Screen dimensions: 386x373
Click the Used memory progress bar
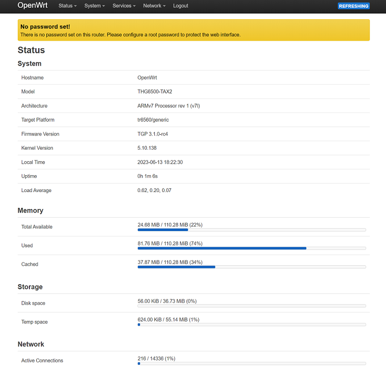[x=251, y=248]
